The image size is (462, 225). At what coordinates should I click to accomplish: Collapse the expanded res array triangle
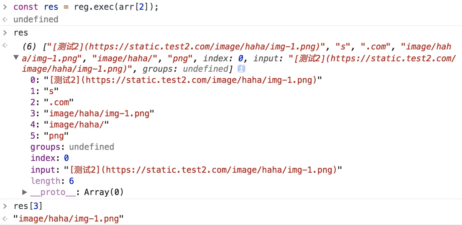point(16,57)
